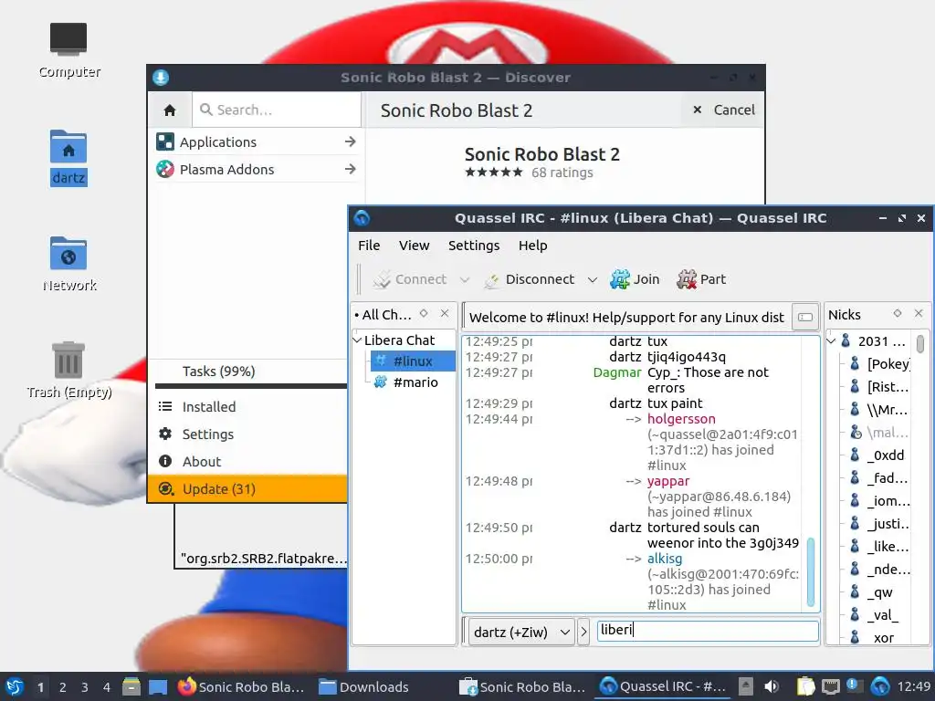Click Tasks (99%) in Discover sidebar
Image resolution: width=935 pixels, height=701 pixels.
[218, 371]
